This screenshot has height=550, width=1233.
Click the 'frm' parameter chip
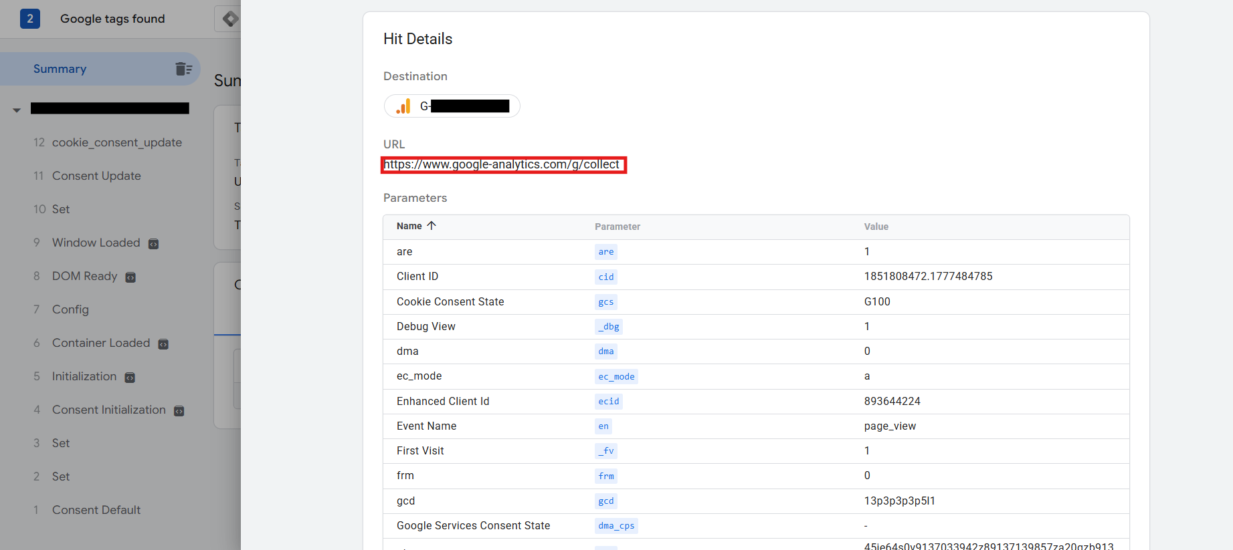pyautogui.click(x=606, y=476)
